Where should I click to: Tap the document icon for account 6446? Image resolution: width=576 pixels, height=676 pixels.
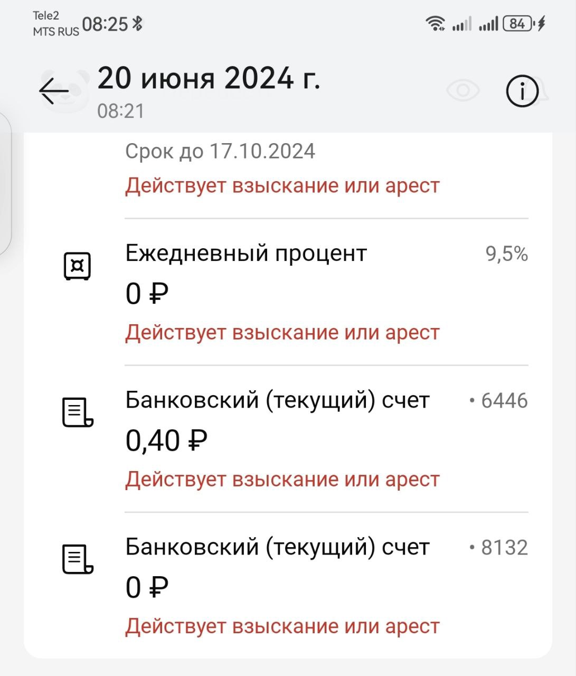[x=78, y=412]
